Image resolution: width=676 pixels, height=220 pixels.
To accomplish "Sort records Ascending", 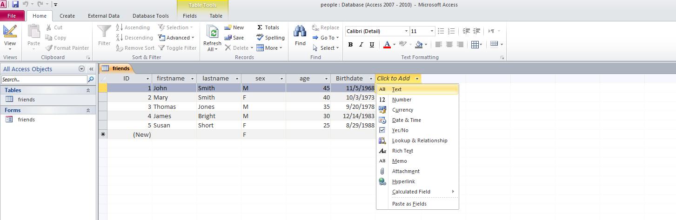I will tap(133, 27).
